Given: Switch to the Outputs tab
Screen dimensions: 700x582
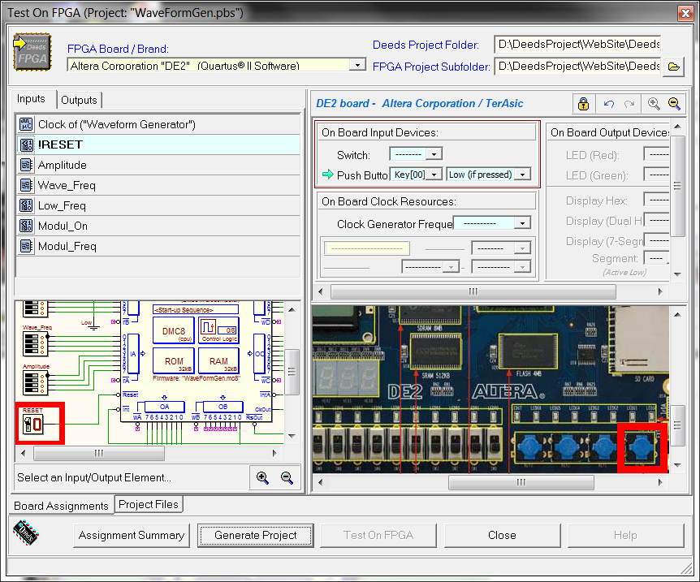Looking at the screenshot, I should click(x=79, y=100).
